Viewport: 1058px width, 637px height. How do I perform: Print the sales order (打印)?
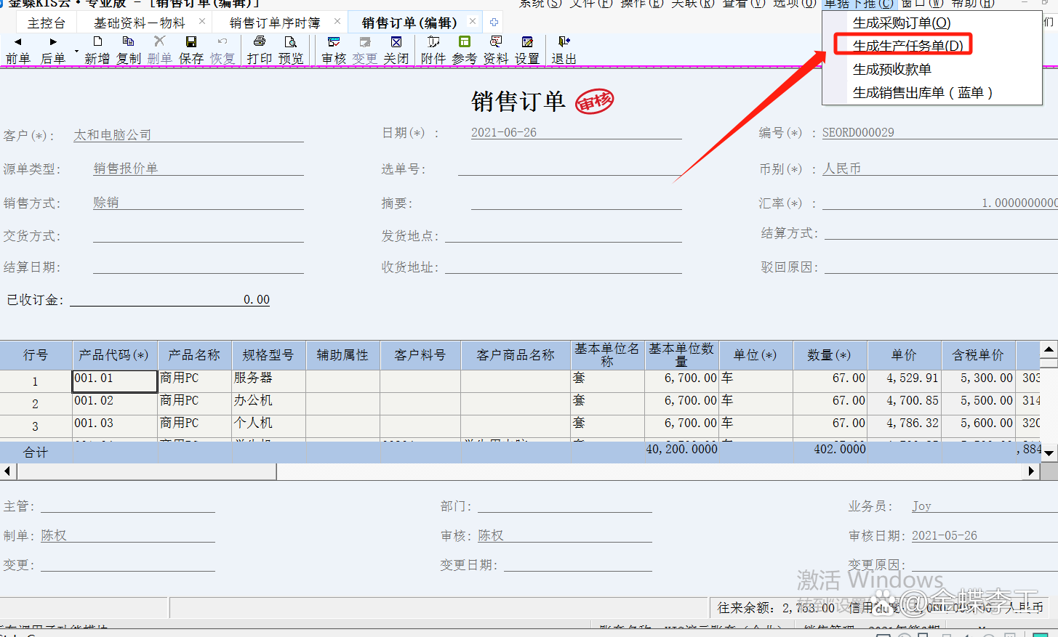pyautogui.click(x=260, y=50)
